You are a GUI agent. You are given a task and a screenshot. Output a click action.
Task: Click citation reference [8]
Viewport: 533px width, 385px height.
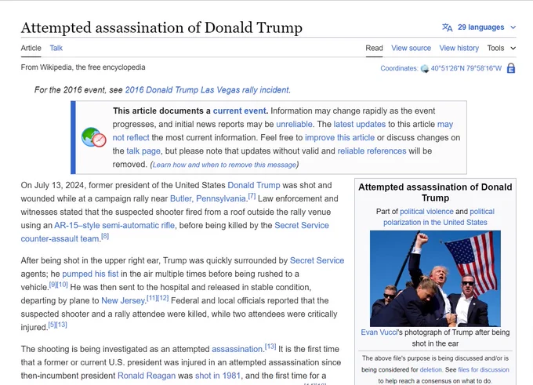pyautogui.click(x=105, y=236)
